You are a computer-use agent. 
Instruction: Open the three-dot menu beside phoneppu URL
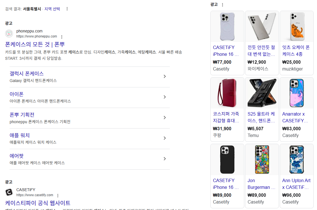[x=62, y=37]
